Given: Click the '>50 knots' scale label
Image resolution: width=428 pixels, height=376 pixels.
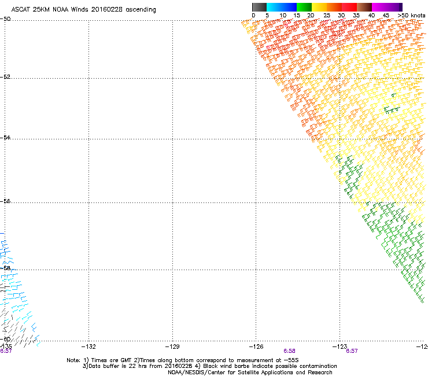Looking at the screenshot, I should tap(411, 16).
